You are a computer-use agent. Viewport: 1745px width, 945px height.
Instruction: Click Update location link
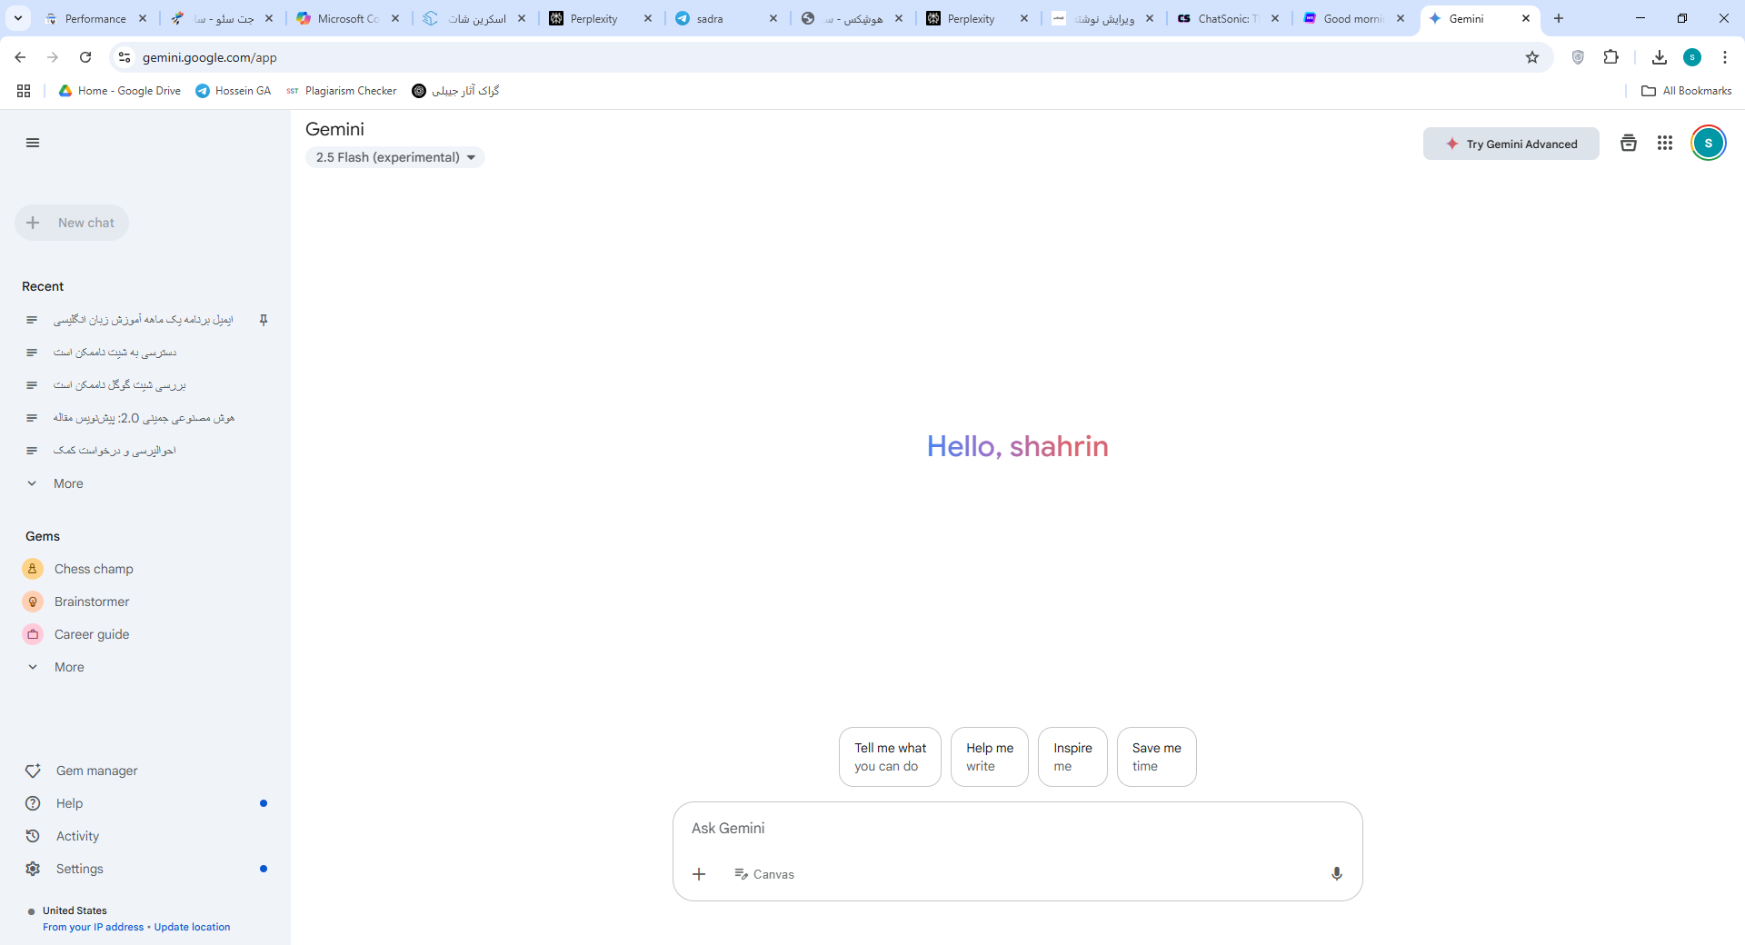pos(192,927)
